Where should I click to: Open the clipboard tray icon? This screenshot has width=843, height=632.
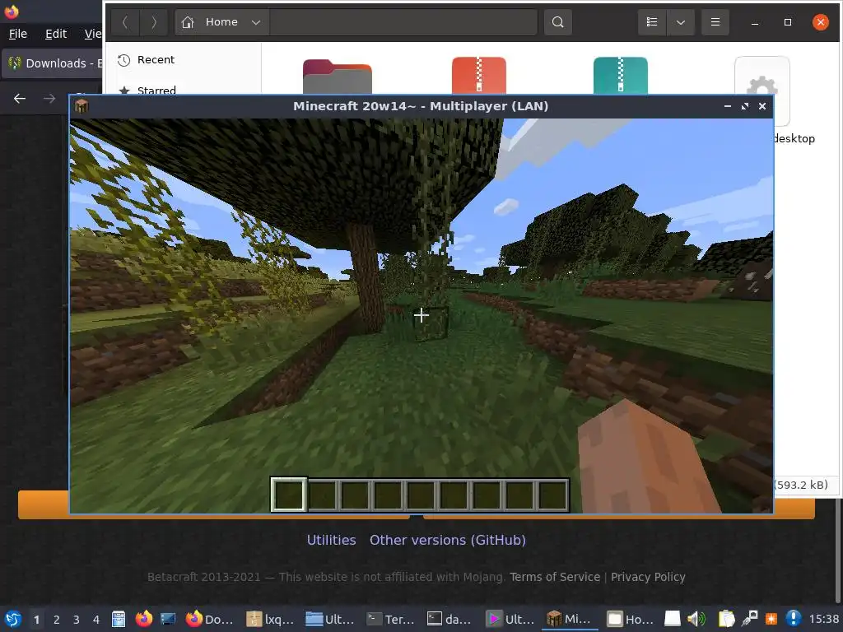tap(726, 619)
